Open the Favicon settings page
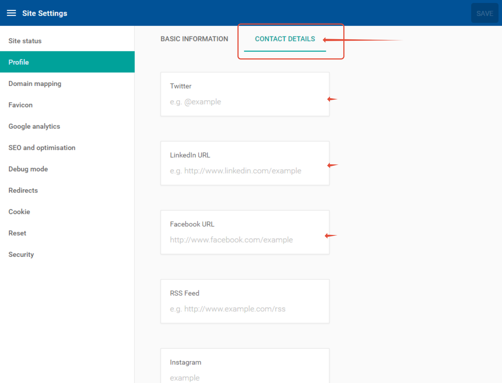Viewport: 502px width, 383px height. 67,105
